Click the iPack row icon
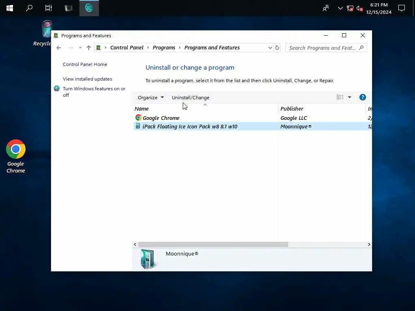Viewport: 415px width, 311px height. coord(138,126)
